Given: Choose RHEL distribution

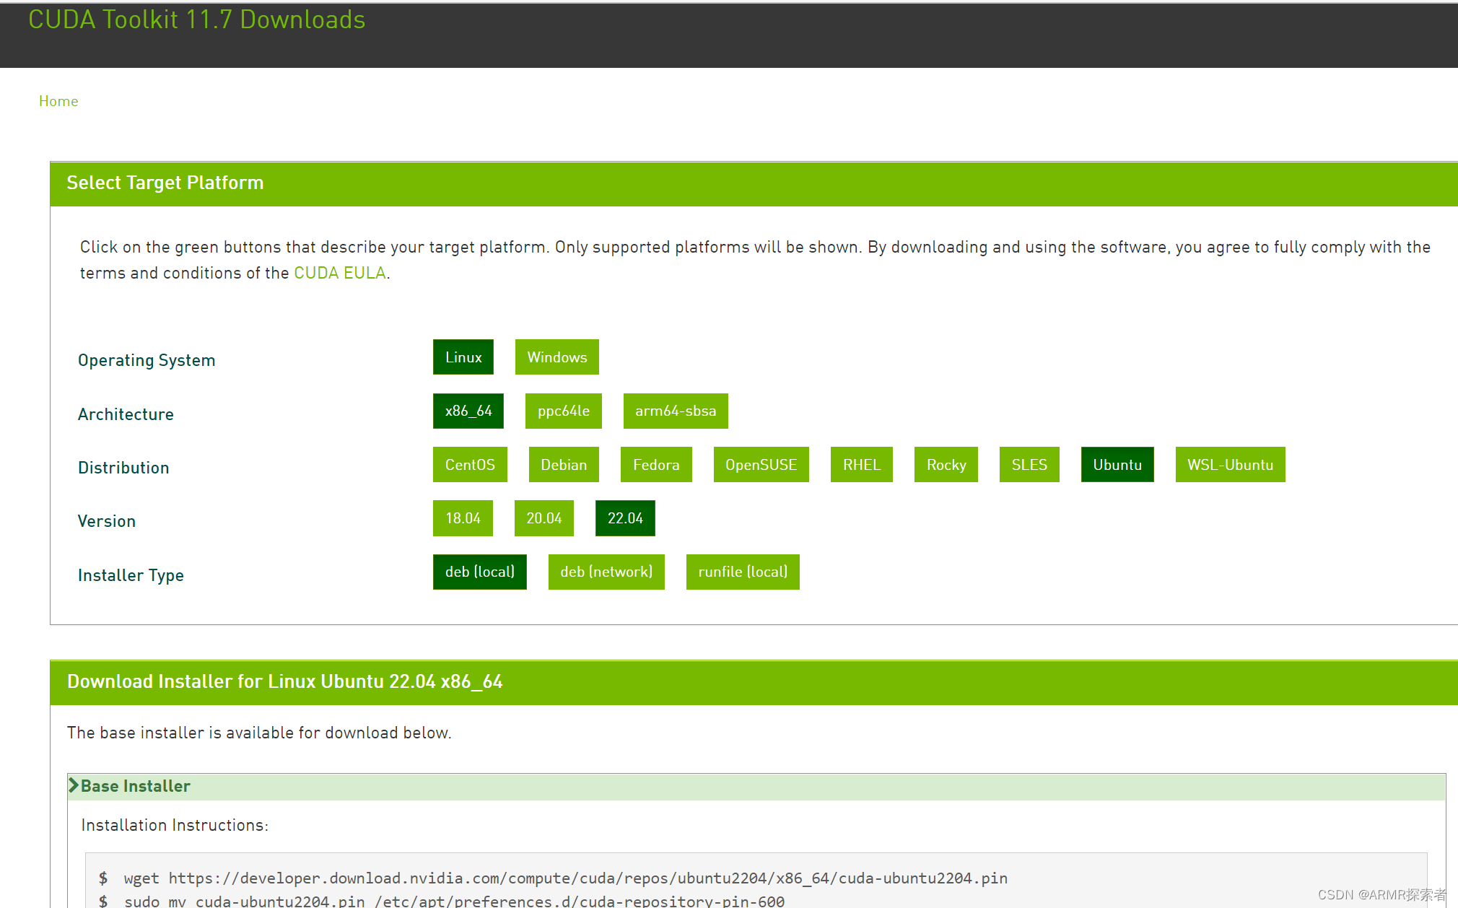Looking at the screenshot, I should point(861,465).
